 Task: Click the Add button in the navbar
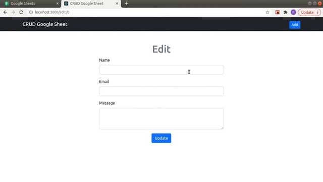295,25
